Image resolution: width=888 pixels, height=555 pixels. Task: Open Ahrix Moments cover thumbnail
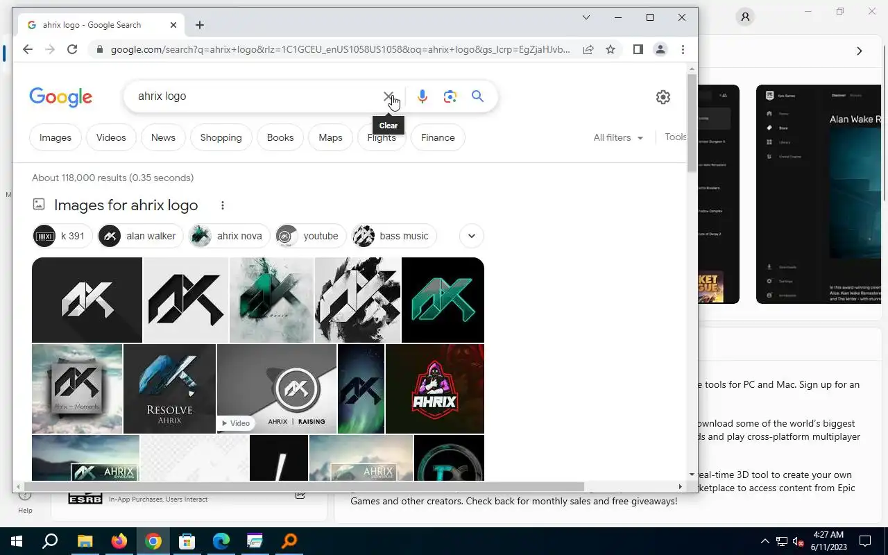point(77,388)
